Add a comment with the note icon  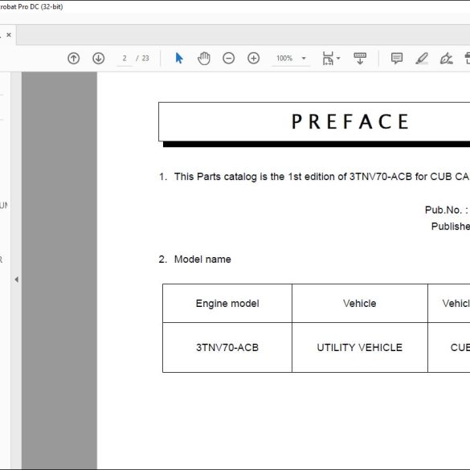397,58
